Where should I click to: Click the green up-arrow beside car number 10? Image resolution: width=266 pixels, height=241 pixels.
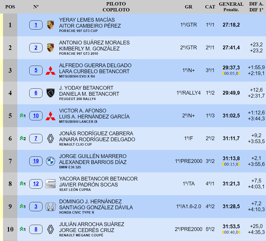[22, 116]
